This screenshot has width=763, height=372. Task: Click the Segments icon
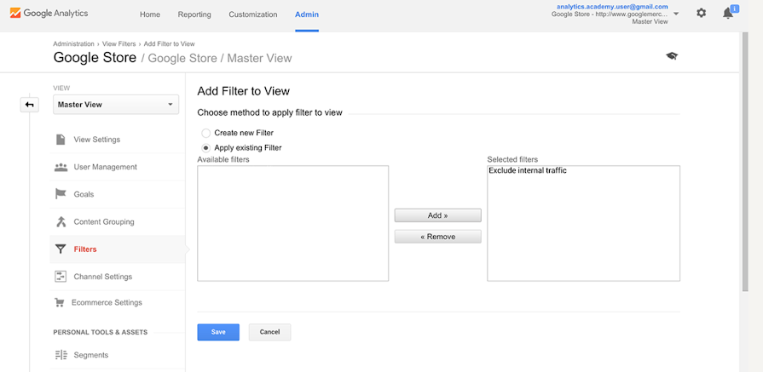[x=61, y=355]
